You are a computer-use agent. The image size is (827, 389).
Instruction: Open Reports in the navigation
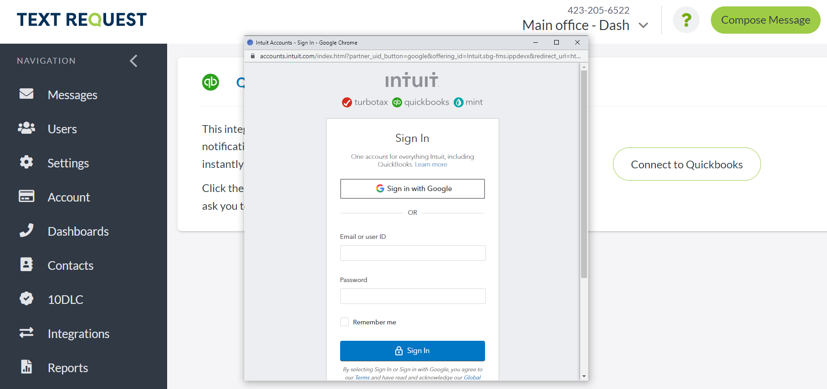pos(68,368)
